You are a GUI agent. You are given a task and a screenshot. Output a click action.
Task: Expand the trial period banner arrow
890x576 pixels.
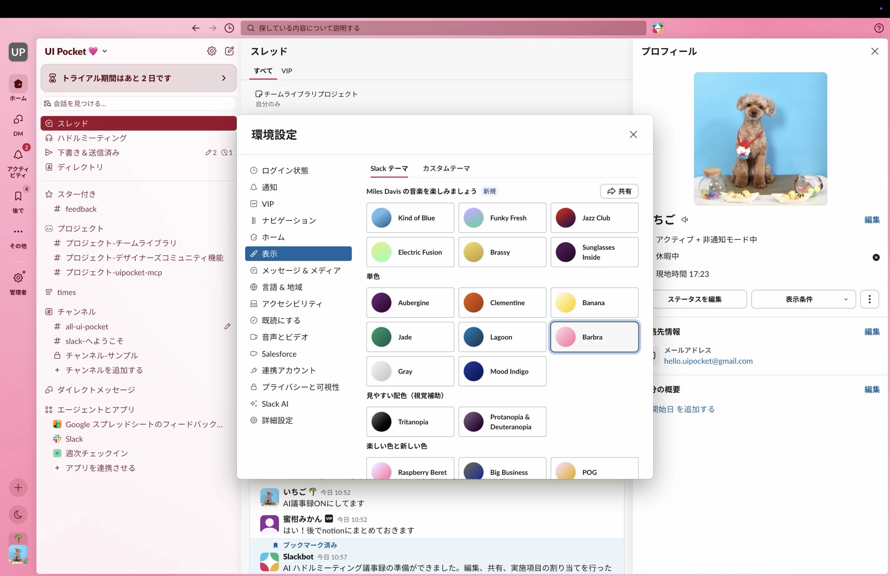point(224,78)
